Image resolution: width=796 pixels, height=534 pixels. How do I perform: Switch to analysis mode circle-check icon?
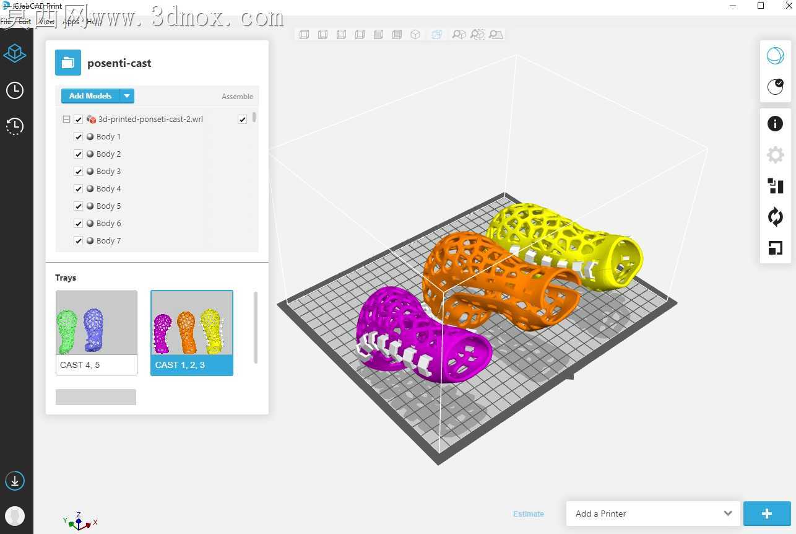click(775, 87)
